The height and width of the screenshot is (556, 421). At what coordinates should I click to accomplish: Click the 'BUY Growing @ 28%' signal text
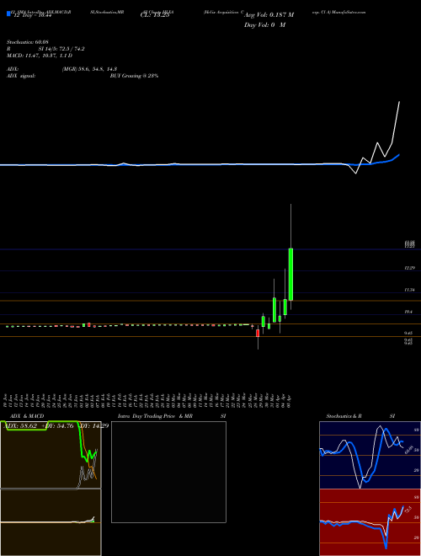click(134, 76)
